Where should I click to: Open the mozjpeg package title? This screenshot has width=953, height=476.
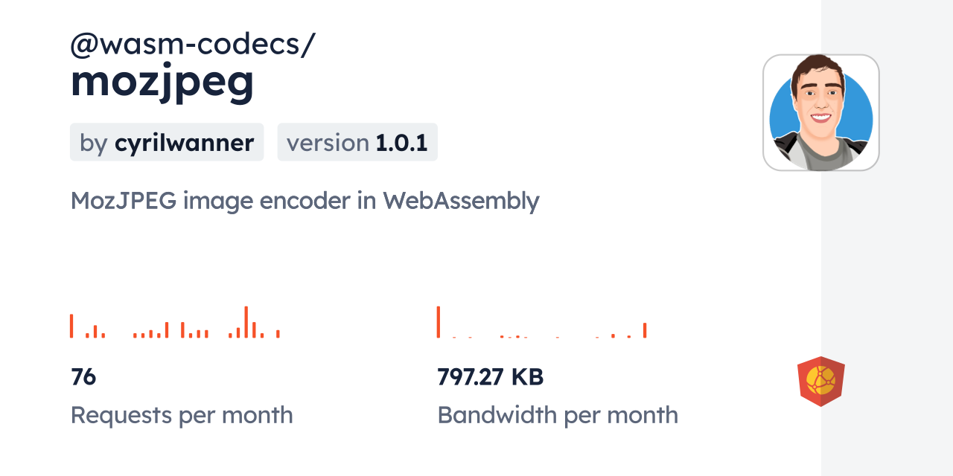[162, 82]
